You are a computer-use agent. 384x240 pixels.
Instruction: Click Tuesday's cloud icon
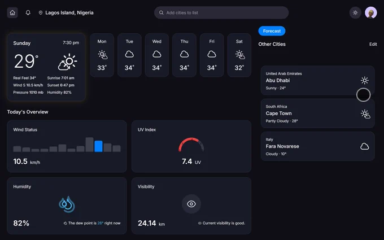129,54
